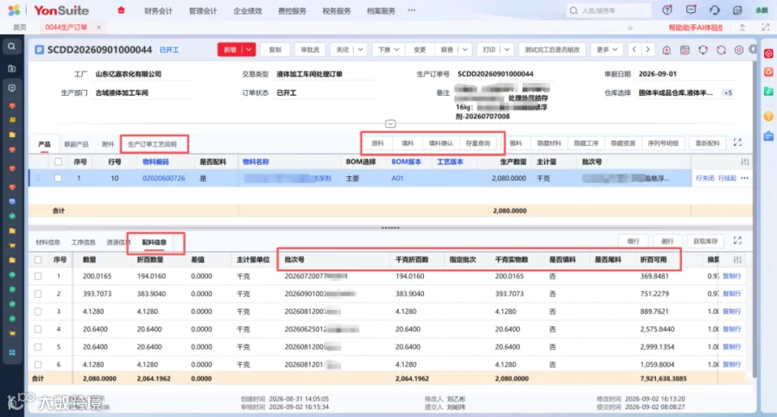Viewport: 777px width, 417px height.
Task: Expand the product table to fullscreen
Action: click(737, 142)
